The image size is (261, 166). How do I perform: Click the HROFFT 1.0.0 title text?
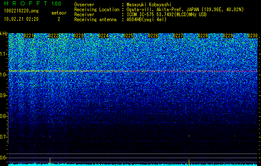[x=33, y=3]
